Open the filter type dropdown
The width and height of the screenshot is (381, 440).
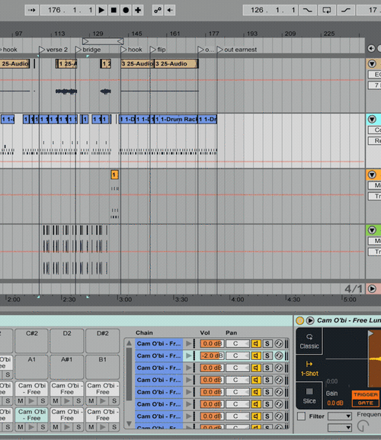click(x=340, y=416)
